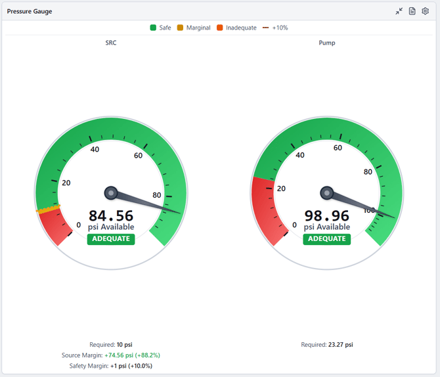
Task: Select the 98.96 reading value
Action: pyautogui.click(x=327, y=216)
